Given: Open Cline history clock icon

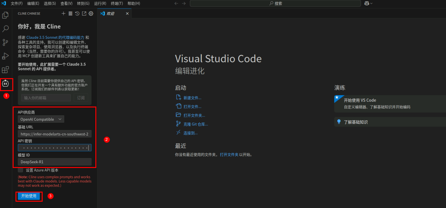Looking at the screenshot, I should click(x=77, y=14).
